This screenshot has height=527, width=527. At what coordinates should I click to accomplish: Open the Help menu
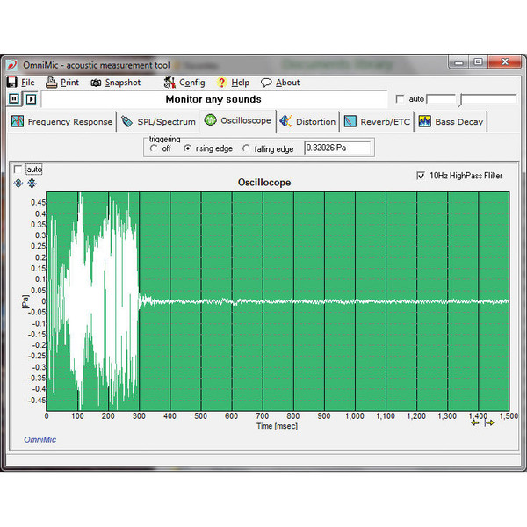(x=233, y=83)
